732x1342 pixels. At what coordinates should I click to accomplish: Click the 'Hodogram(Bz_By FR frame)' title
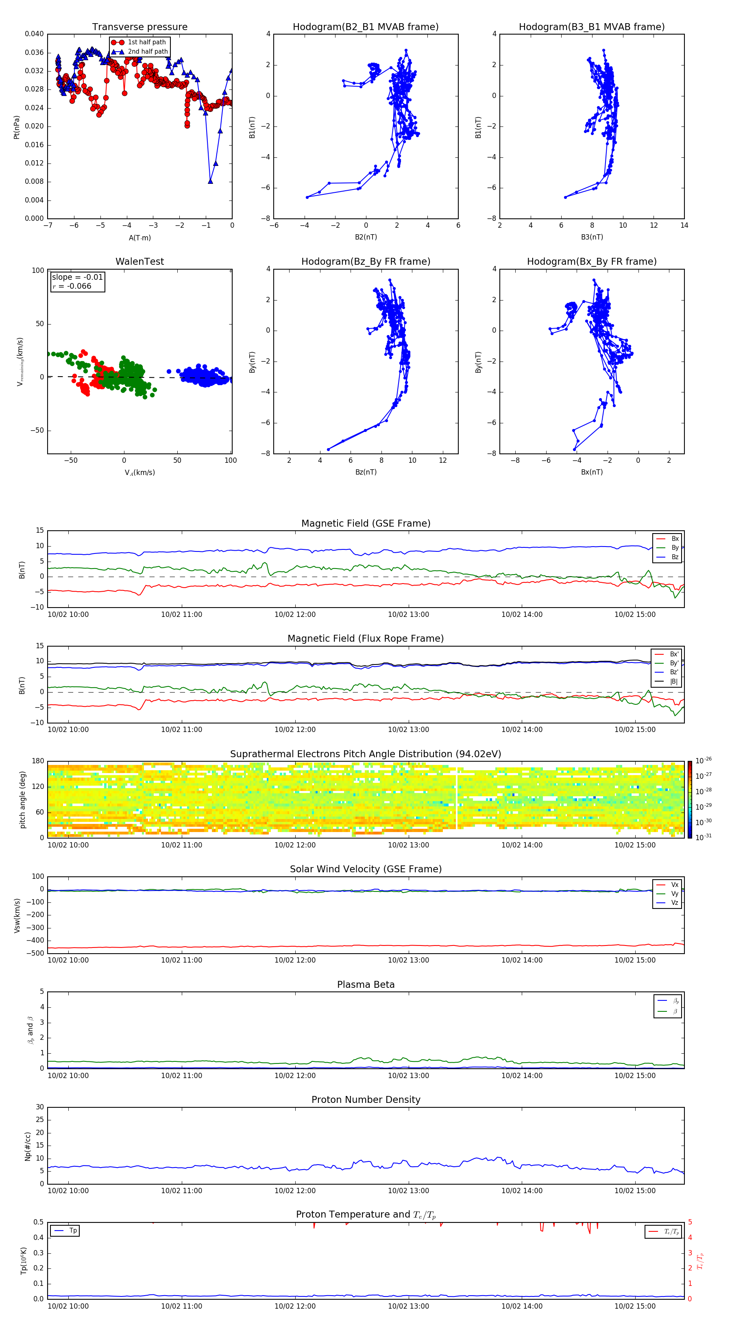pos(366,261)
